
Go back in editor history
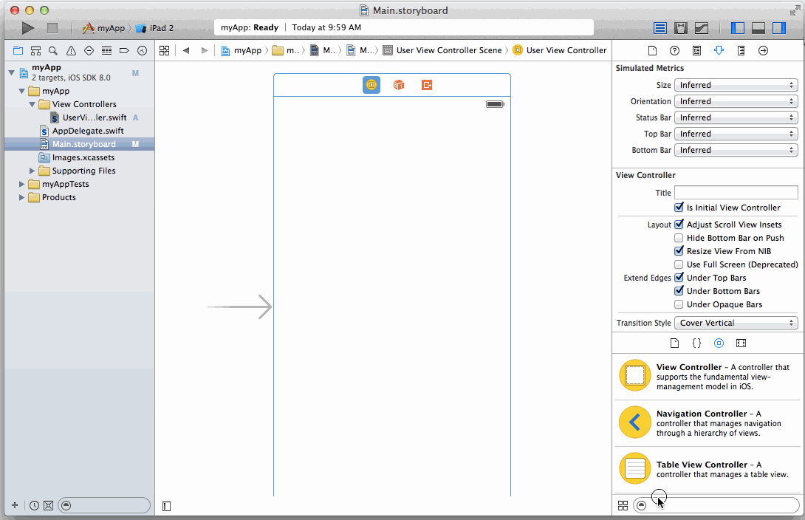pyautogui.click(x=186, y=50)
